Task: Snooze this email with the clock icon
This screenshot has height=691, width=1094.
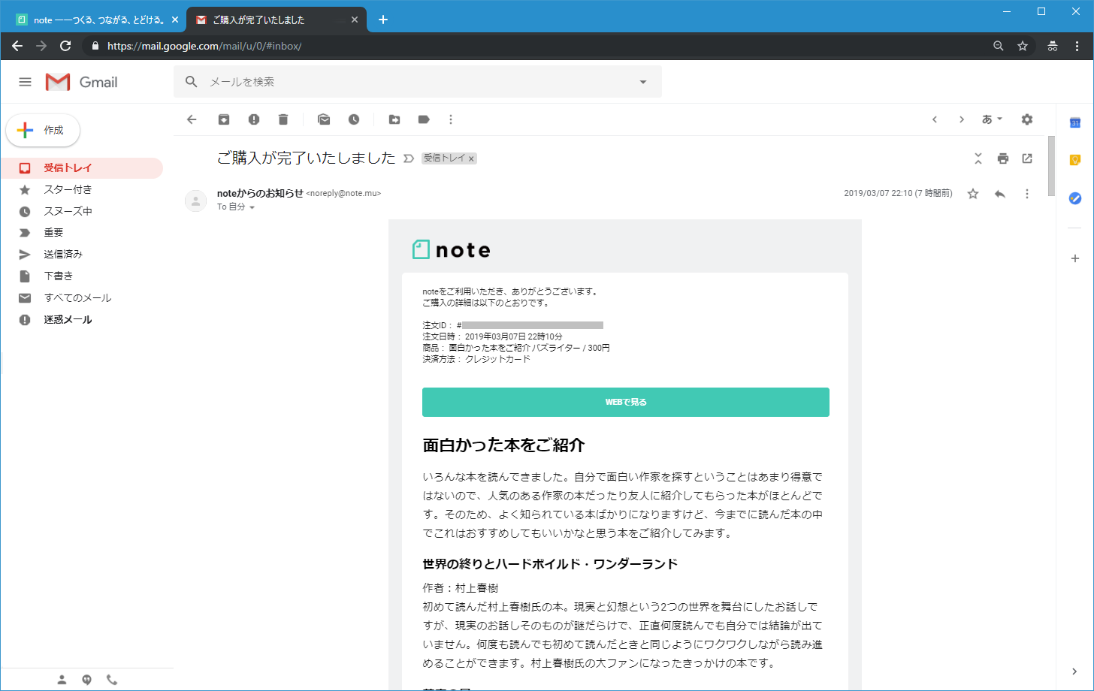Action: 354,119
